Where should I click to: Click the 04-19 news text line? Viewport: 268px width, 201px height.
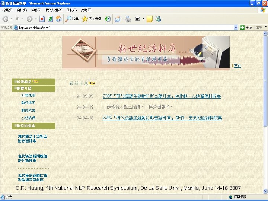pos(138,107)
